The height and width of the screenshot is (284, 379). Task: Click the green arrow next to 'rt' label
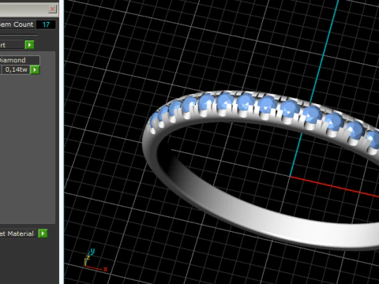pyautogui.click(x=29, y=45)
